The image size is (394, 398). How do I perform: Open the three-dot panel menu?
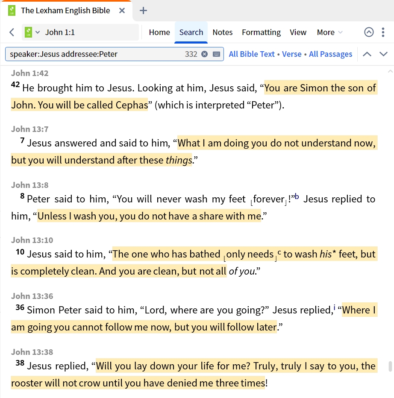[383, 32]
